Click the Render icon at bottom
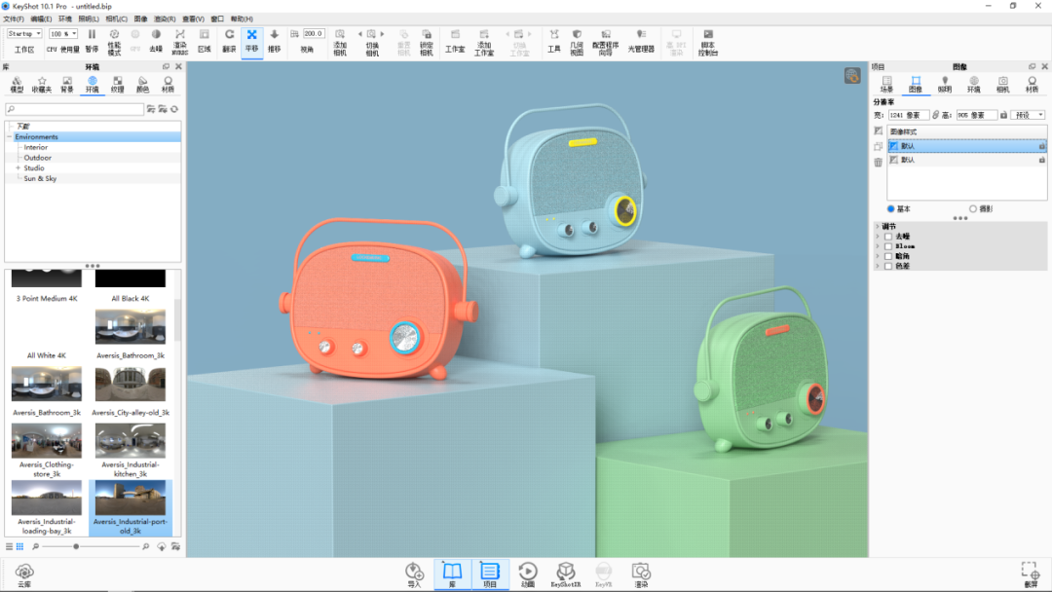This screenshot has height=592, width=1052. click(x=641, y=574)
